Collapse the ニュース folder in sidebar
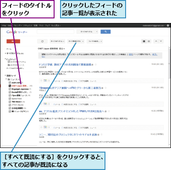The height and width of the screenshot is (170, 171). pyautogui.click(x=6, y=79)
